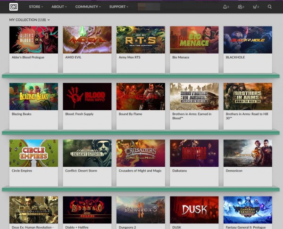283x229 pixels.
Task: Click "Crusaders of Might and Magic" title
Action: click(x=140, y=171)
